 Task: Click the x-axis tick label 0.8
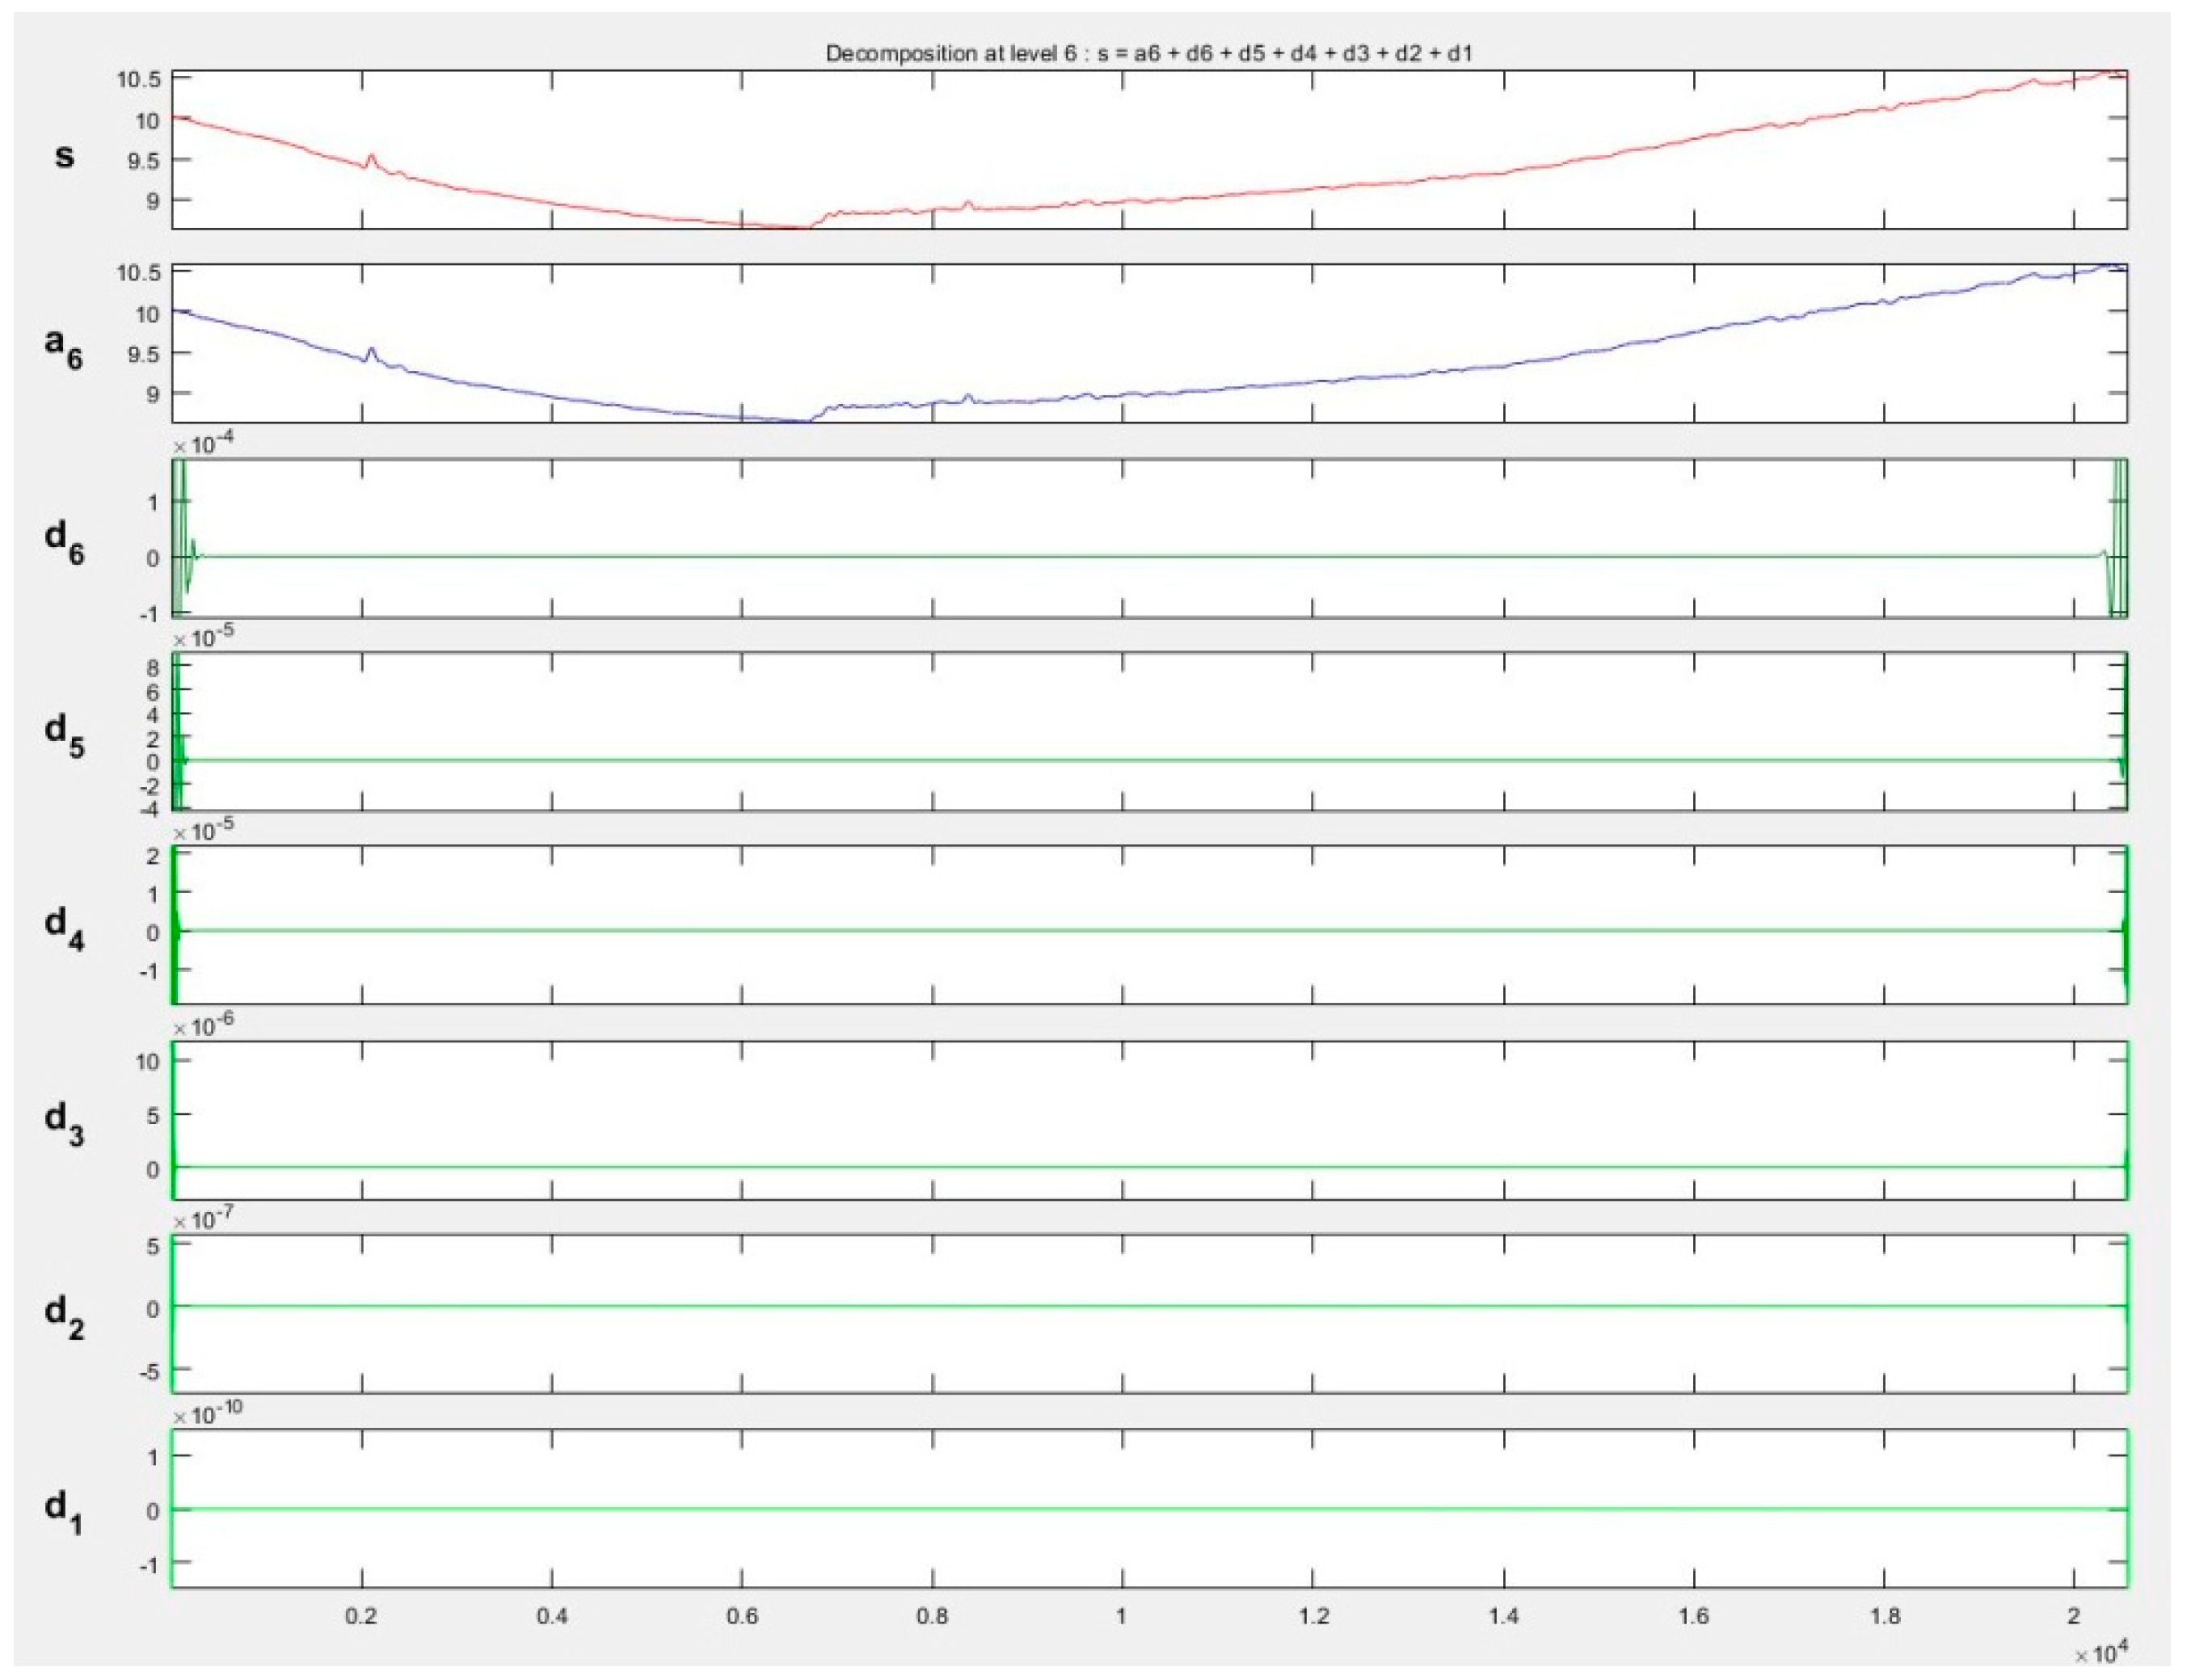click(932, 1616)
